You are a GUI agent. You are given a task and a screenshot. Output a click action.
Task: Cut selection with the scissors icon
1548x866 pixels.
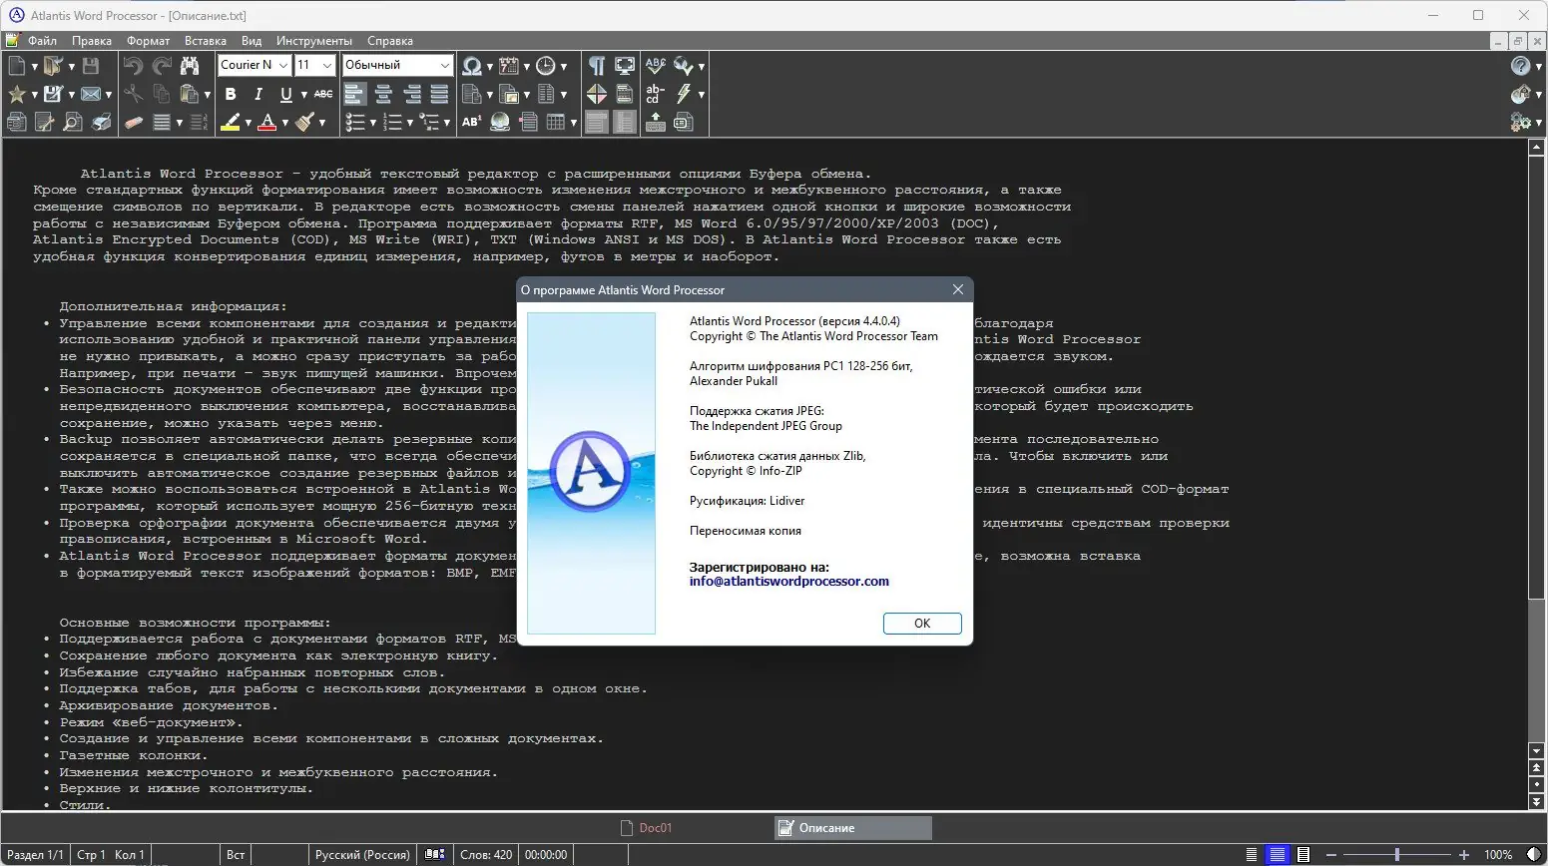pyautogui.click(x=133, y=94)
